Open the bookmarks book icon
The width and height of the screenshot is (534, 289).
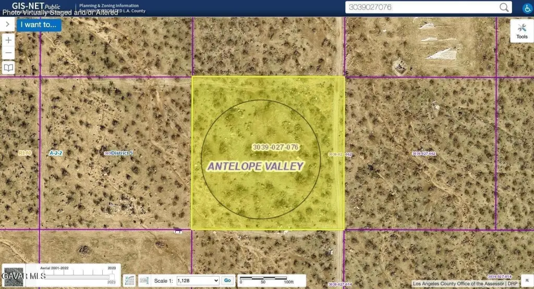(x=9, y=68)
